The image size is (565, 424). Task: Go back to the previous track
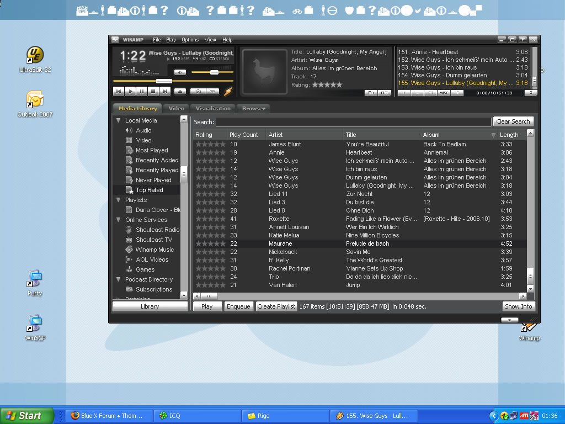pyautogui.click(x=119, y=92)
